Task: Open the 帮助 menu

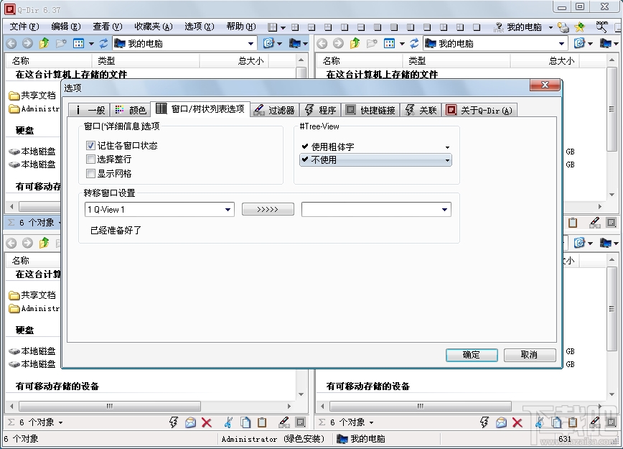Action: click(x=240, y=27)
